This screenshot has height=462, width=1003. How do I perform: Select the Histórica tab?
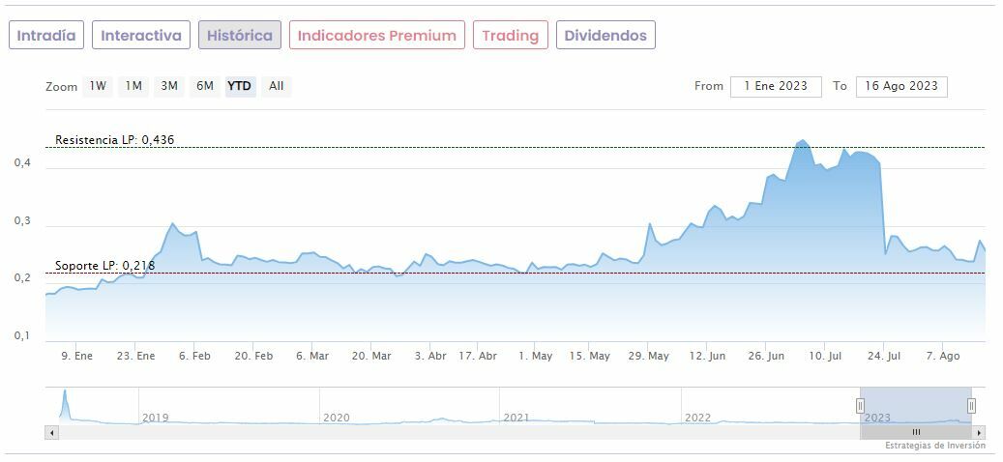(x=240, y=36)
